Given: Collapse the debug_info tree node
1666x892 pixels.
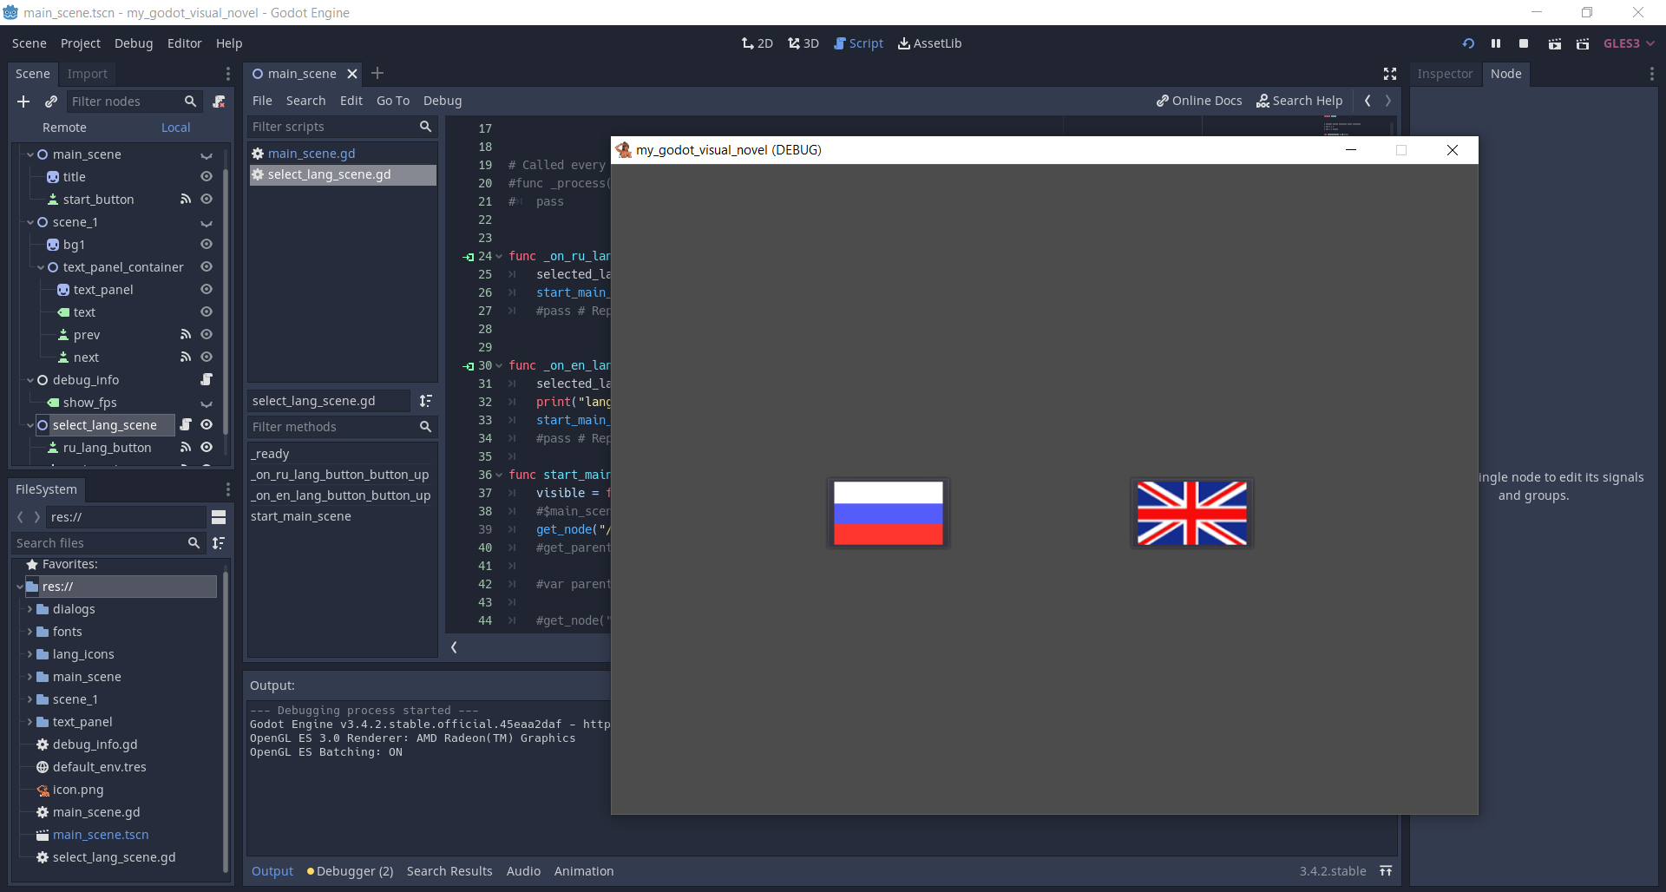Looking at the screenshot, I should click(x=30, y=380).
